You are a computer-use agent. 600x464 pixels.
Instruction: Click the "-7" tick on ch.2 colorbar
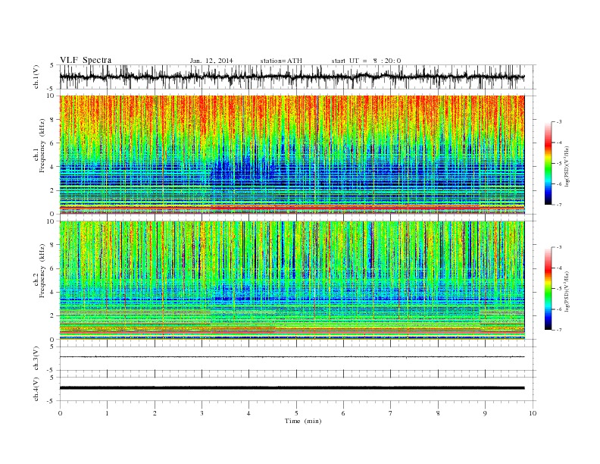pos(559,330)
